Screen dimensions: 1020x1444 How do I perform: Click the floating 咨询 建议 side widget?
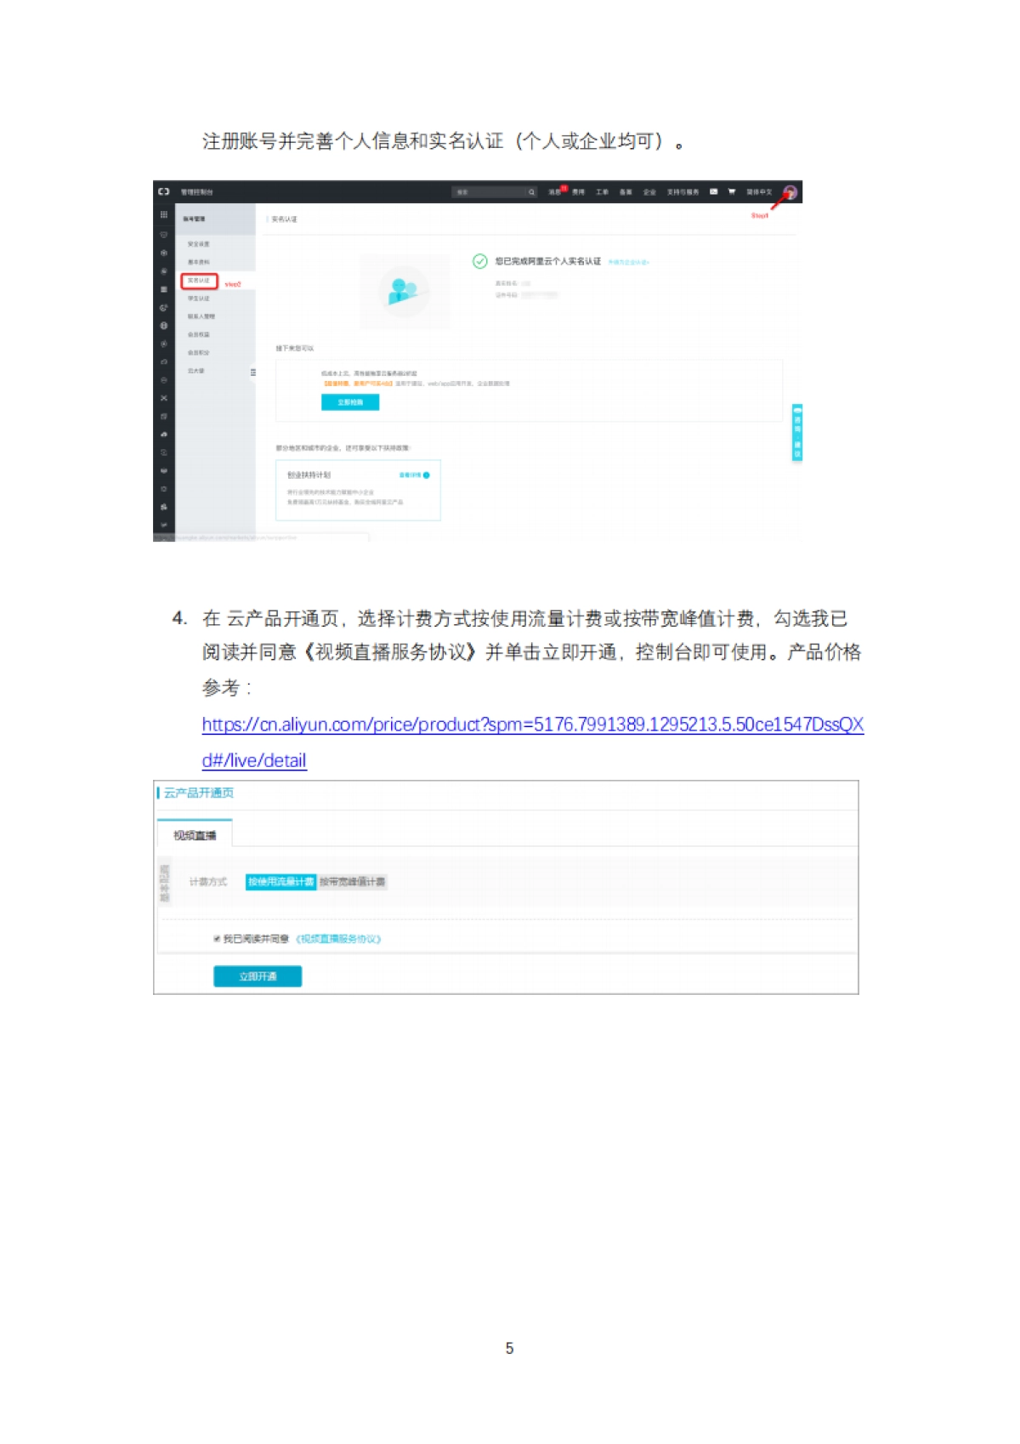coord(797,433)
